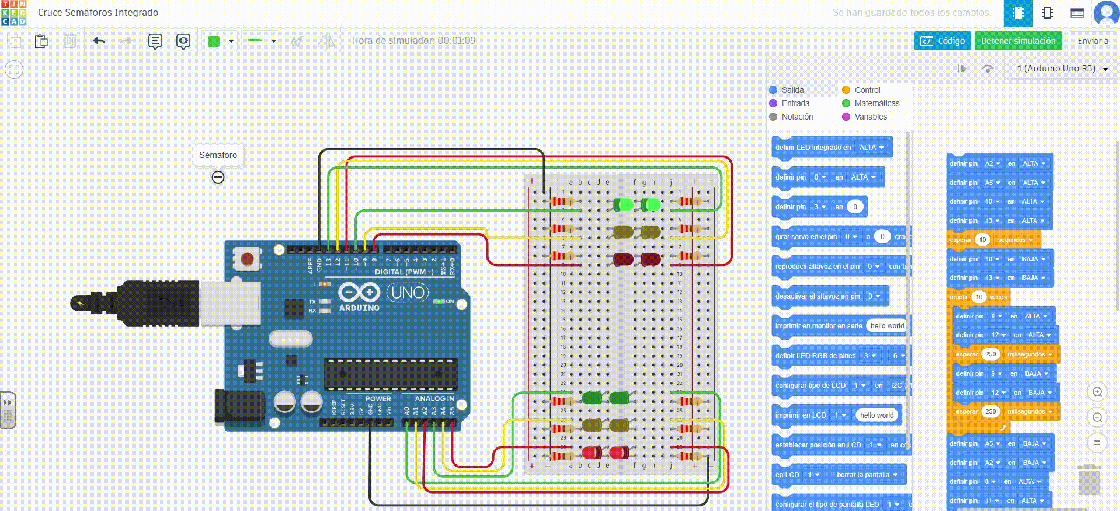This screenshot has width=1120, height=511.
Task: Select the Control blocks category
Action: [867, 90]
